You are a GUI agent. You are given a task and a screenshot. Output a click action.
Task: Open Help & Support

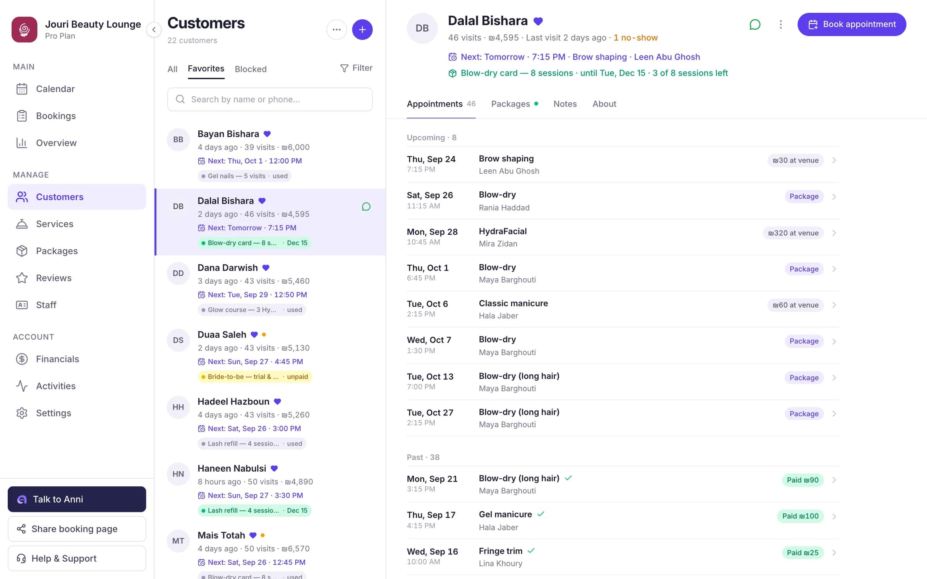coord(77,558)
